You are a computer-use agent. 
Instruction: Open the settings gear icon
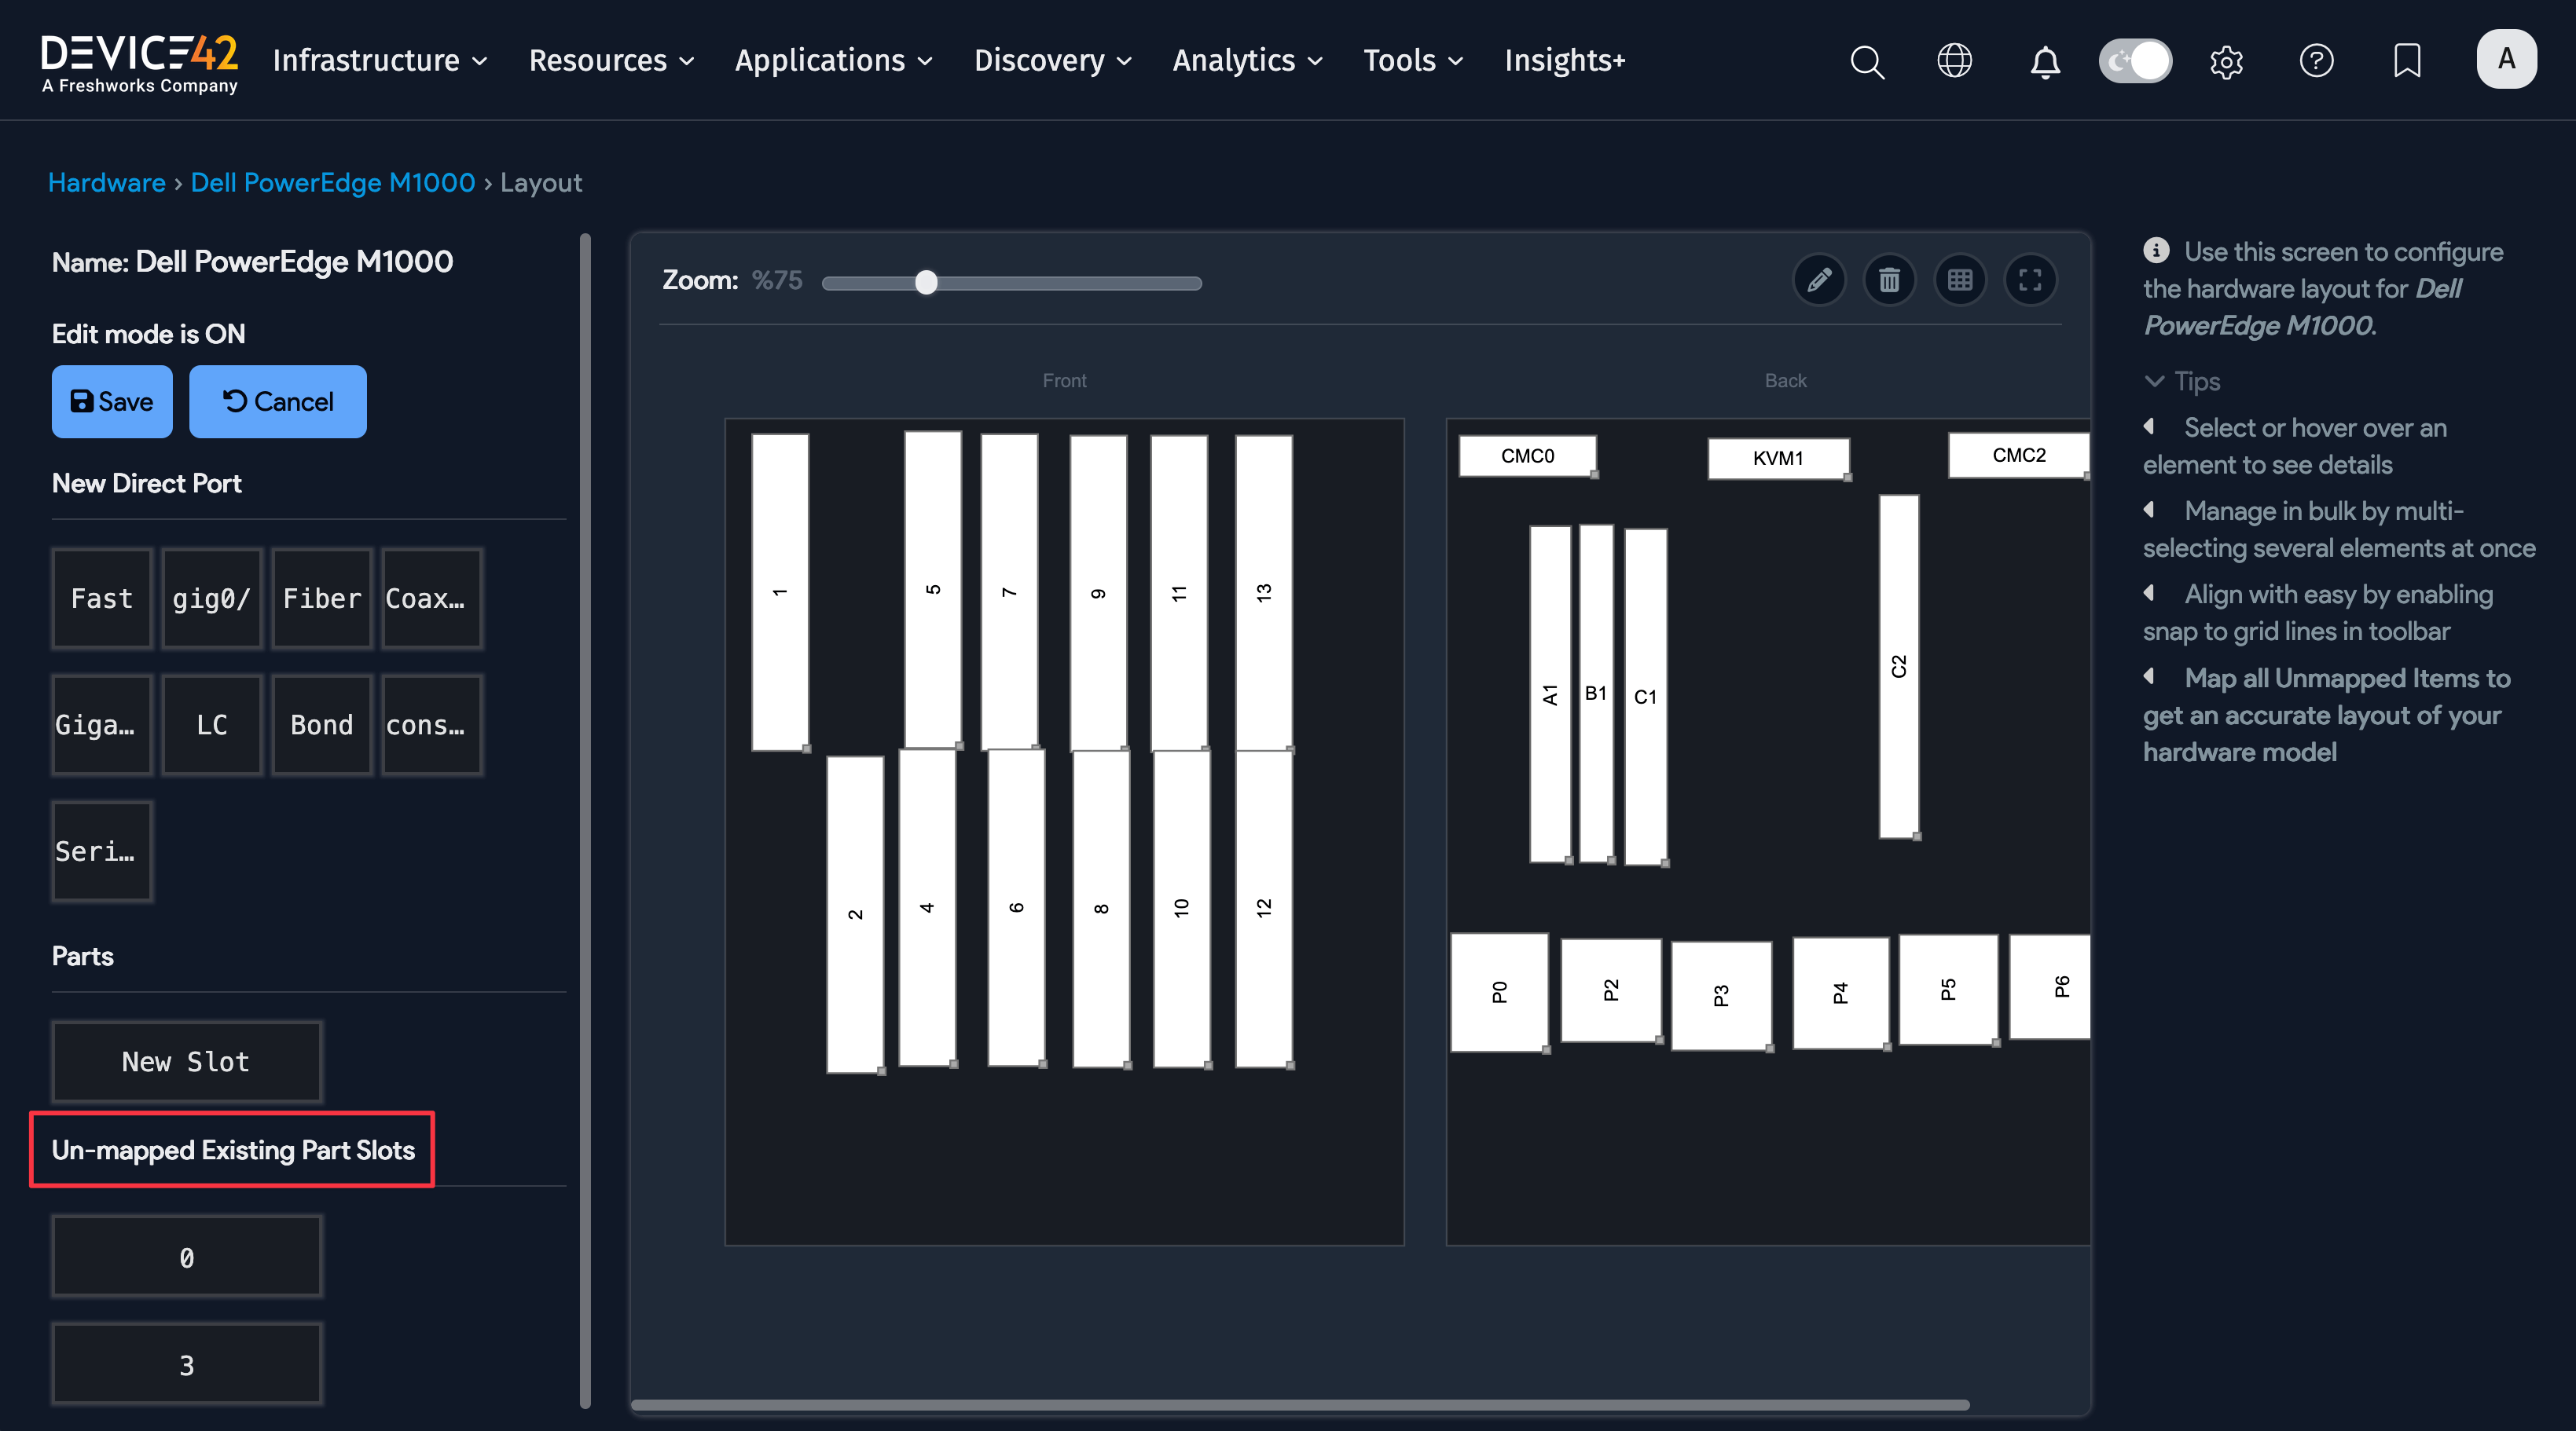tap(2226, 61)
